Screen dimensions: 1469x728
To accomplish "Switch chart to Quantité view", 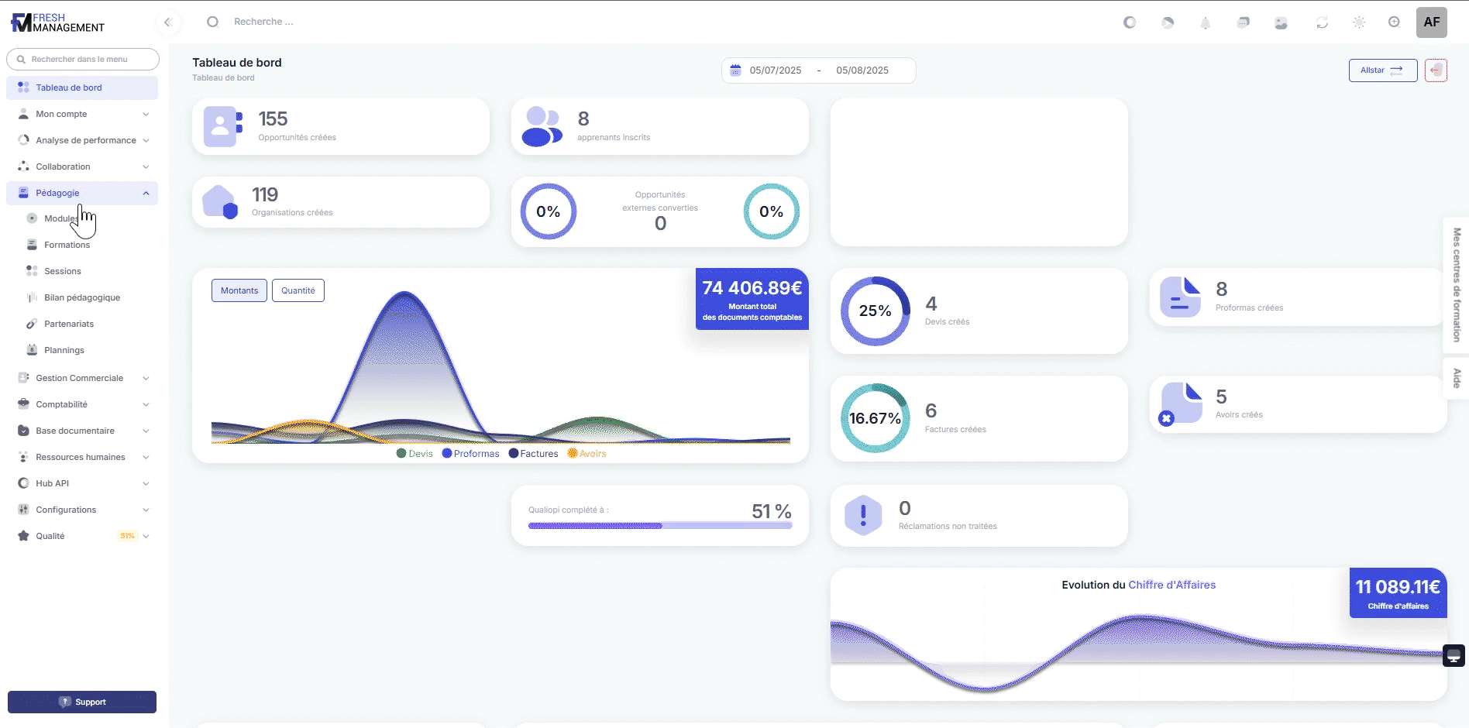I will click(298, 290).
